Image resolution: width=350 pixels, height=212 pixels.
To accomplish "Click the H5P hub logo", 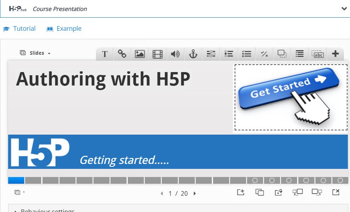I will pos(18,9).
